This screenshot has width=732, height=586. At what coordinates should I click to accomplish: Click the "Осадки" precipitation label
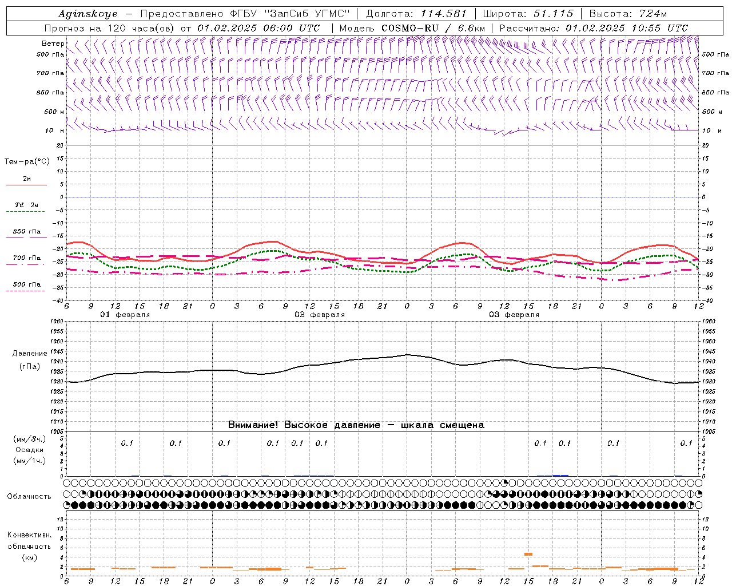pyautogui.click(x=29, y=450)
